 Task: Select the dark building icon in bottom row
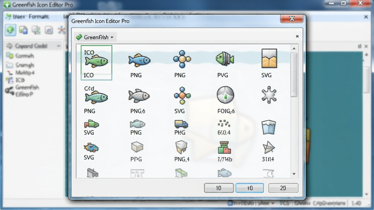(92, 173)
